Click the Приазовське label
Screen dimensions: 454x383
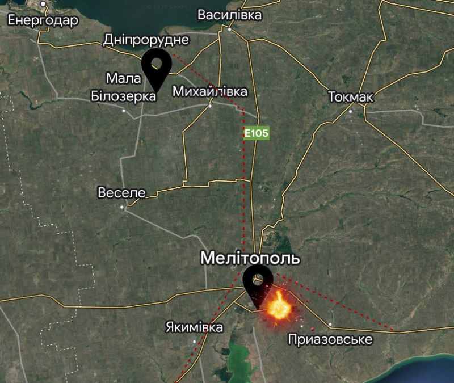(x=330, y=339)
